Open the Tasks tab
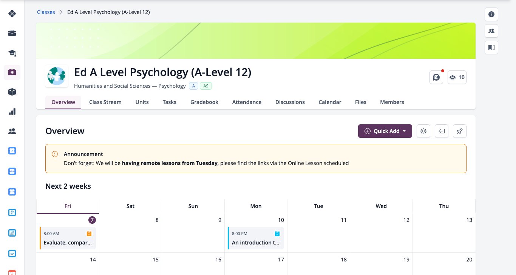 pos(170,102)
